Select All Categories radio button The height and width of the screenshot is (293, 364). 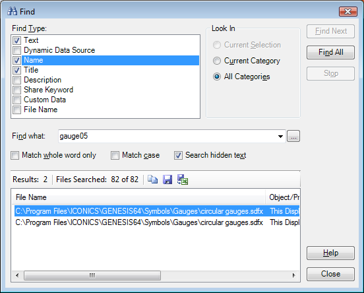coord(217,77)
